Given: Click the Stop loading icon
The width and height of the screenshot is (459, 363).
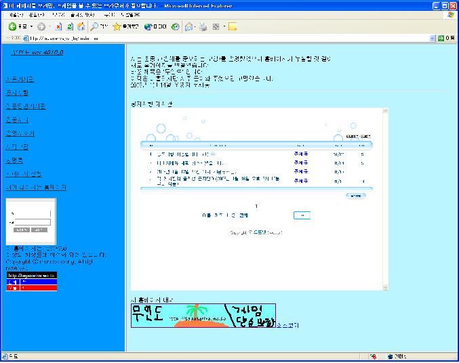Looking at the screenshot, I should [x=58, y=26].
